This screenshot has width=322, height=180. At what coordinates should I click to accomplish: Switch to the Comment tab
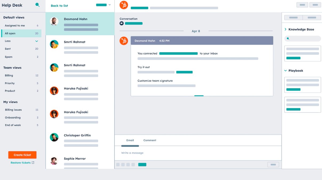point(150,140)
